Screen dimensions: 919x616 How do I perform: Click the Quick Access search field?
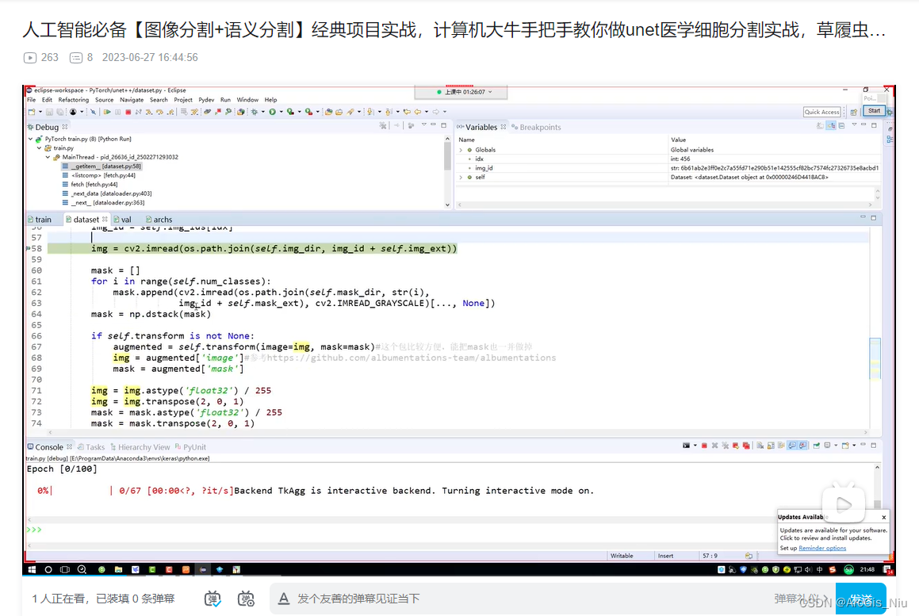tap(821, 111)
